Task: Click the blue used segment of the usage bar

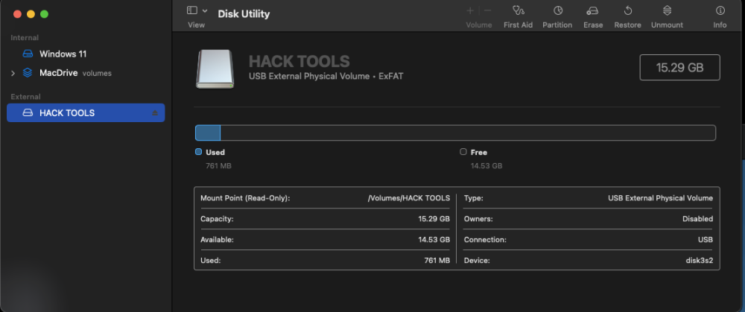Action: [x=208, y=133]
